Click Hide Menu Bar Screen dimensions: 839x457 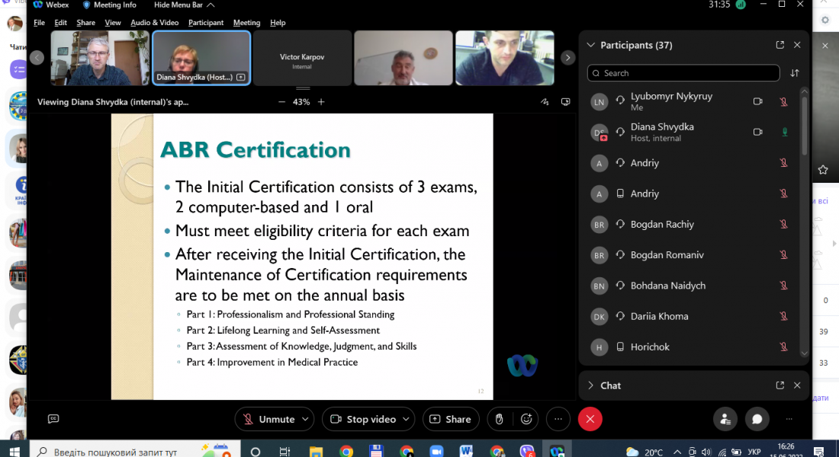tap(182, 5)
